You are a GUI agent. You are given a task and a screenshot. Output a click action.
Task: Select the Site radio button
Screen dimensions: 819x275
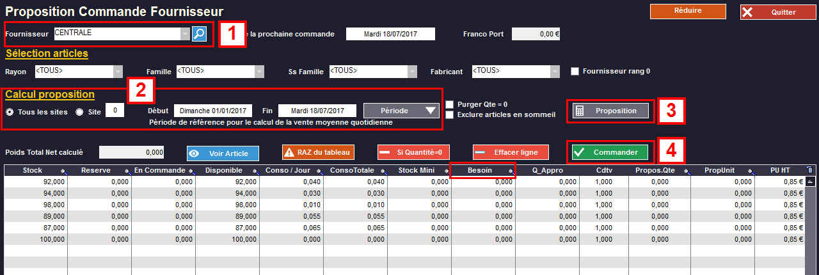tap(80, 111)
